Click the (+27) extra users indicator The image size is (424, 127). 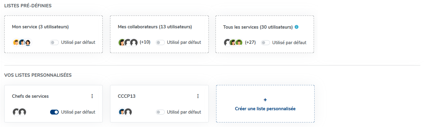pos(250,42)
